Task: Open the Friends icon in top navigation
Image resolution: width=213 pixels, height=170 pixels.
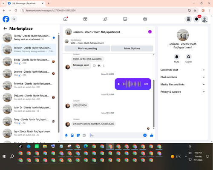Action: coord(105,19)
